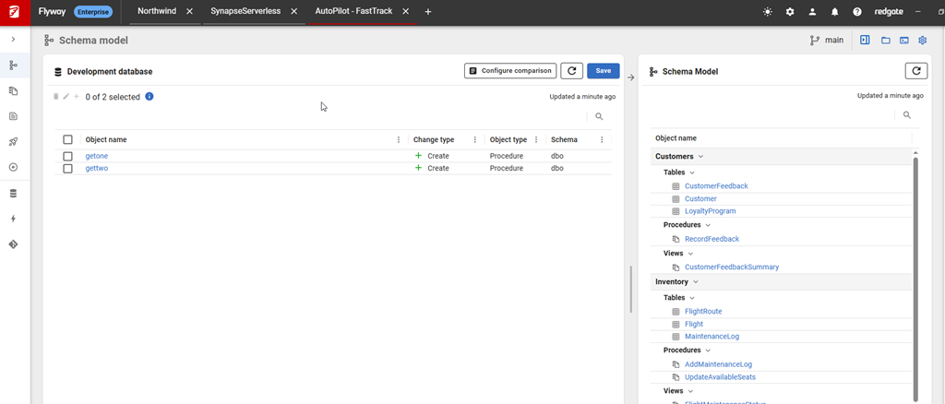The image size is (945, 404).
Task: Collapse the Inventory schema group
Action: coord(696,282)
